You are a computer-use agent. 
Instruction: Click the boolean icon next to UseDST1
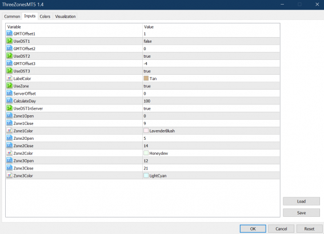coord(9,41)
